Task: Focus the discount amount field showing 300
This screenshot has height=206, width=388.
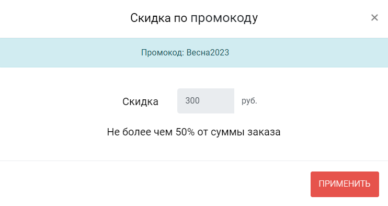Action: [x=206, y=101]
